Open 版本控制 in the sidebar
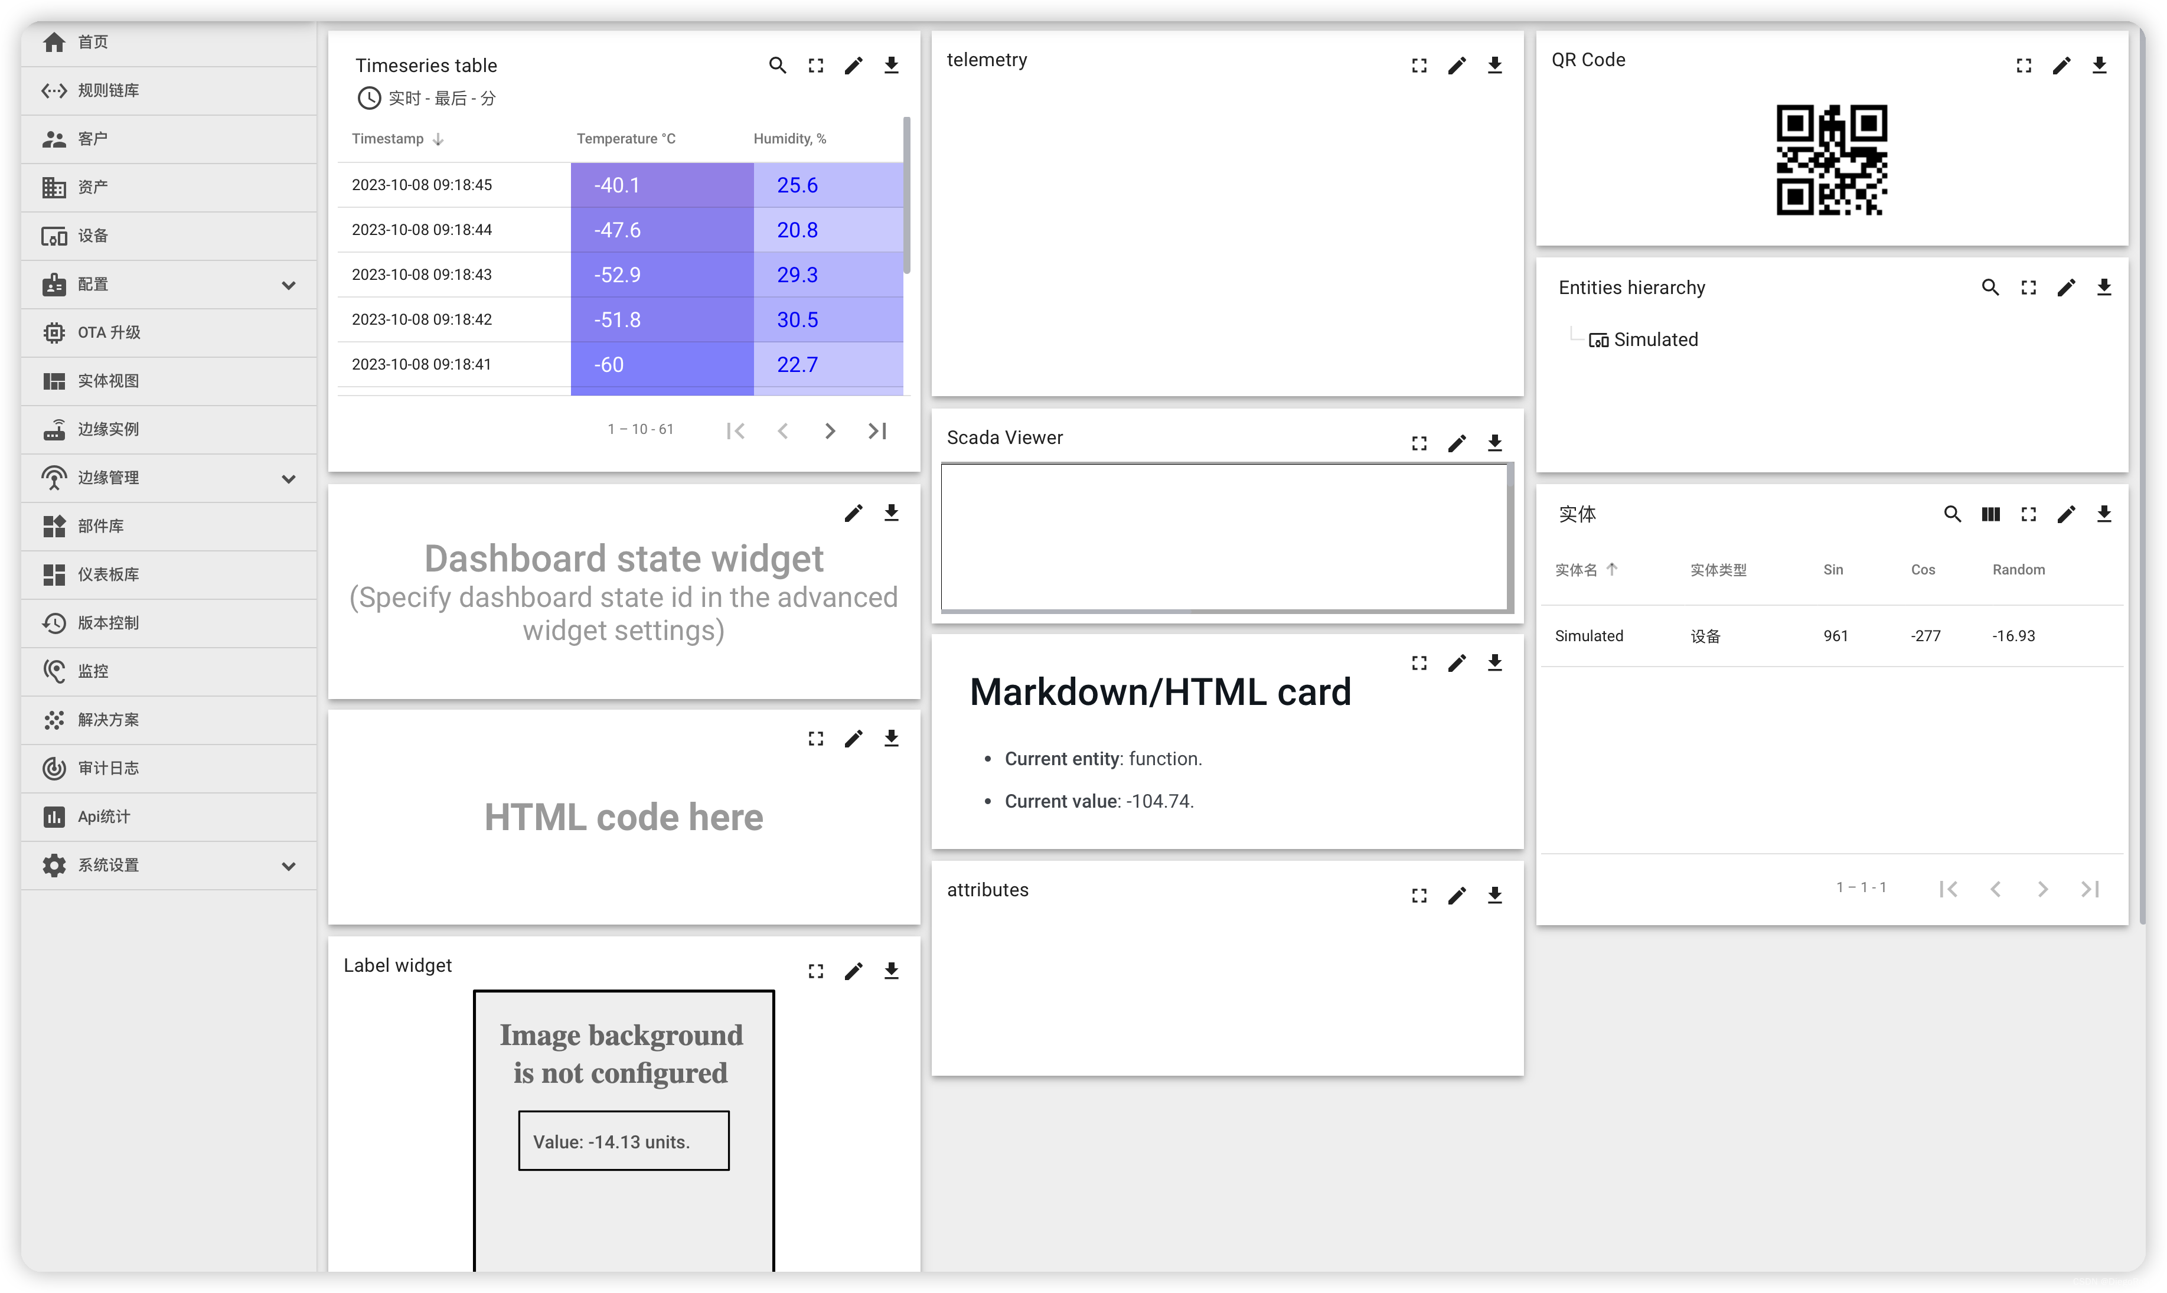Image resolution: width=2167 pixels, height=1293 pixels. [168, 623]
